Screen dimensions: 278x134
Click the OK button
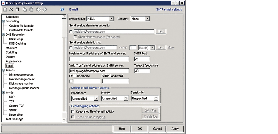tap(140, 129)
